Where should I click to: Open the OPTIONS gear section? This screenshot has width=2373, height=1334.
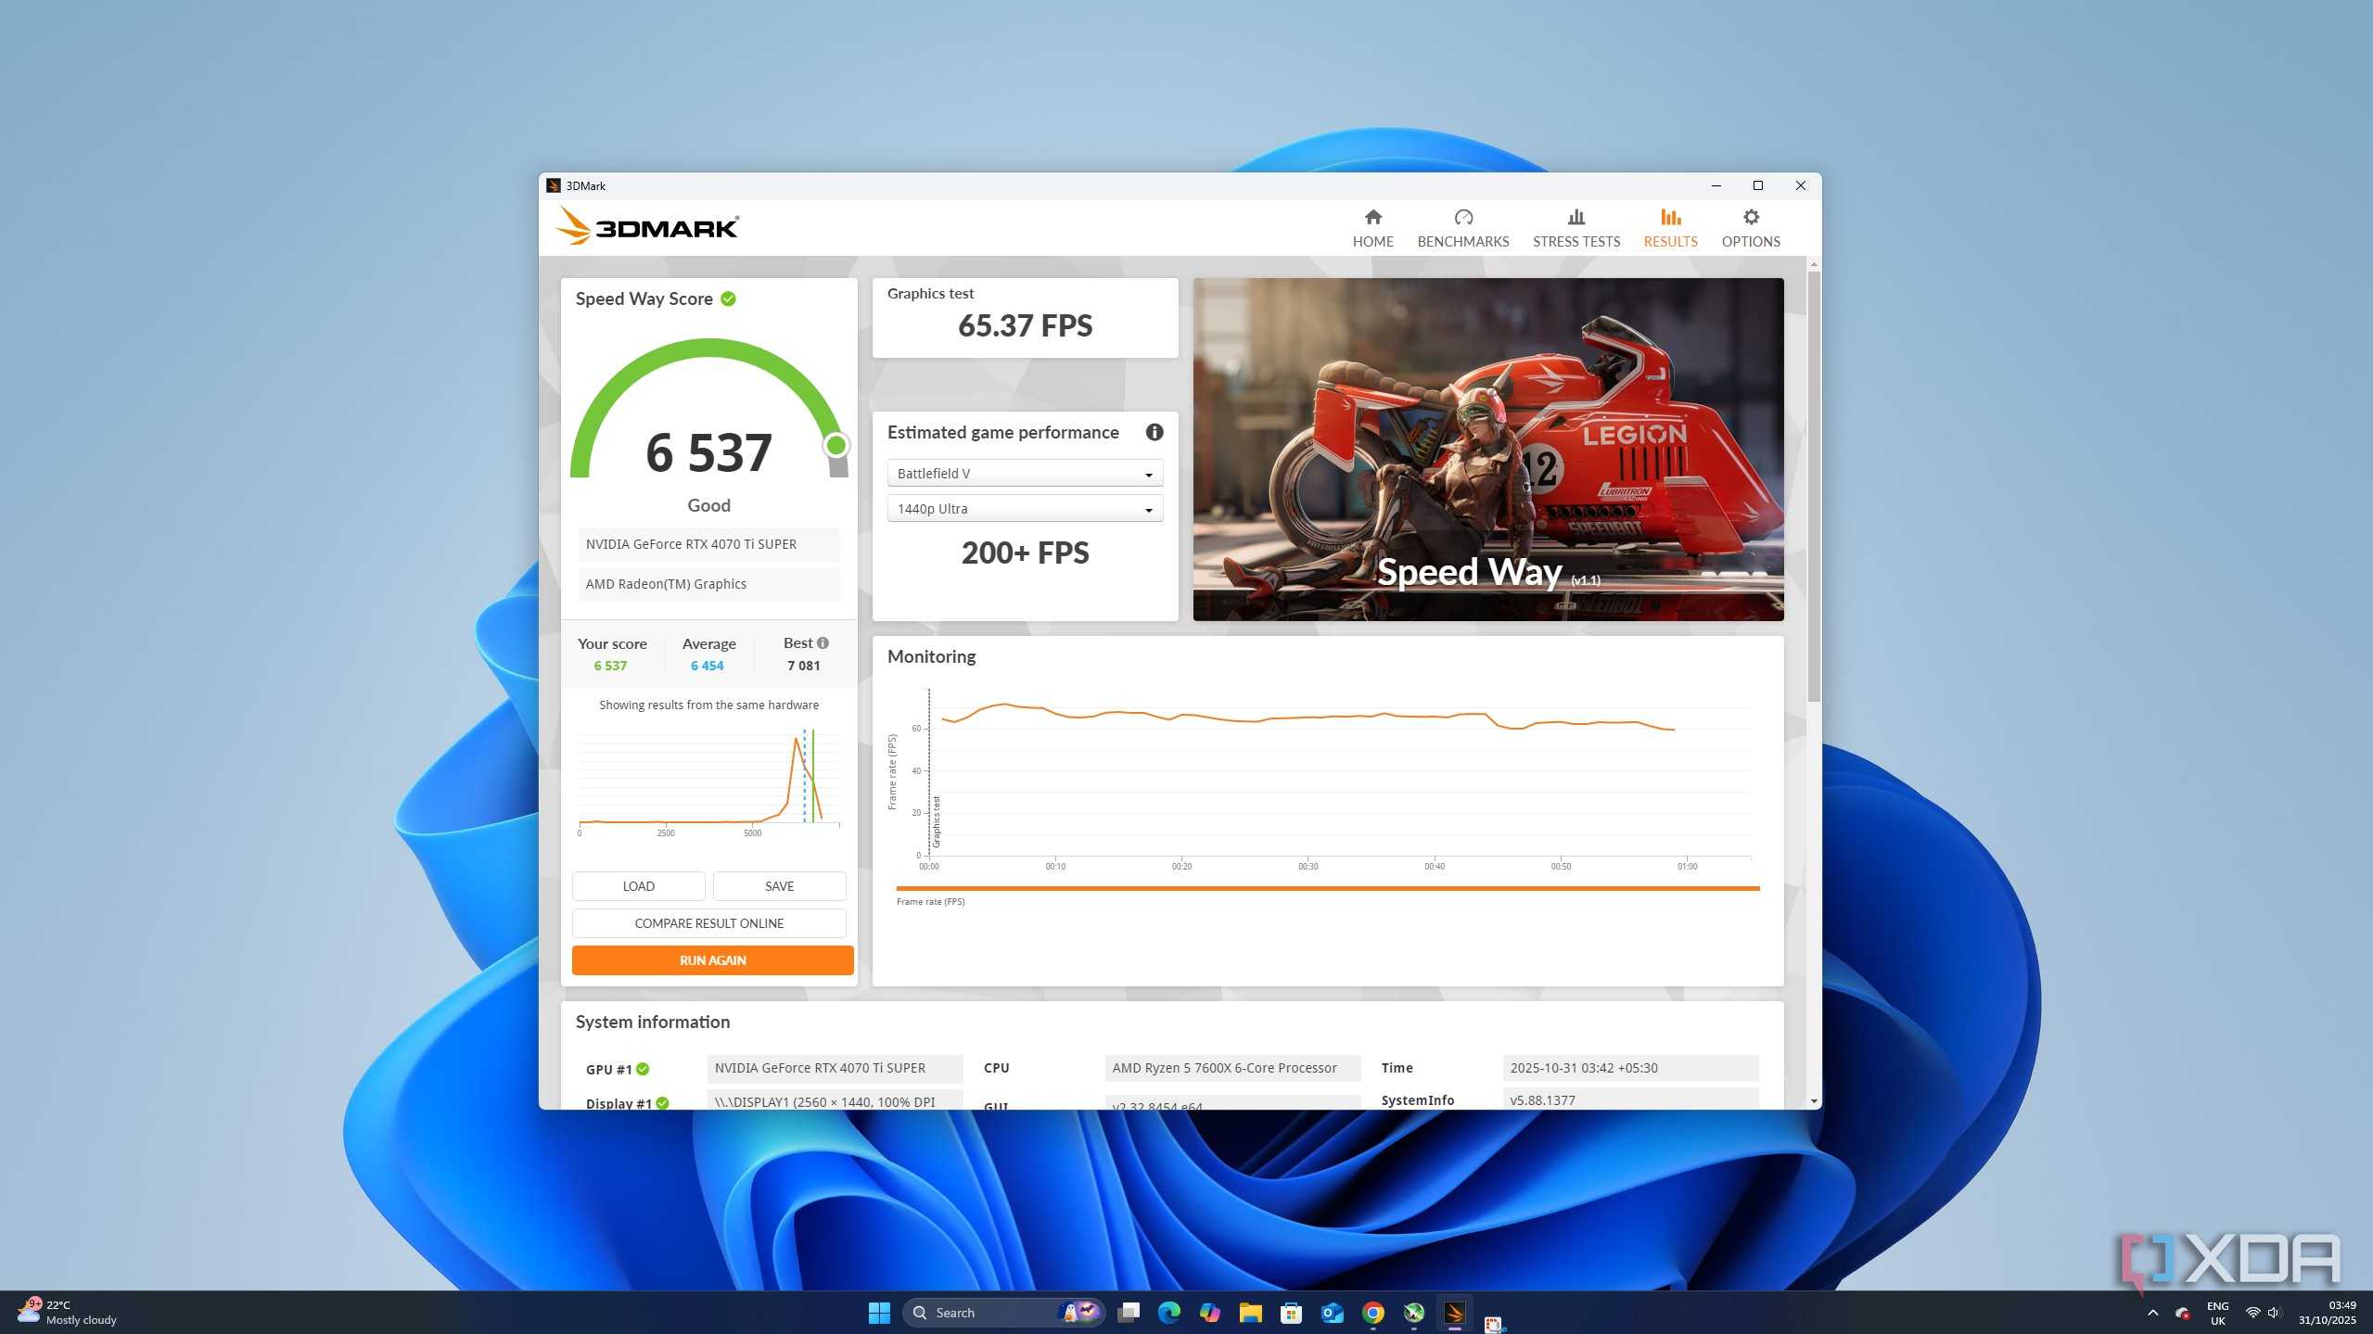tap(1750, 228)
